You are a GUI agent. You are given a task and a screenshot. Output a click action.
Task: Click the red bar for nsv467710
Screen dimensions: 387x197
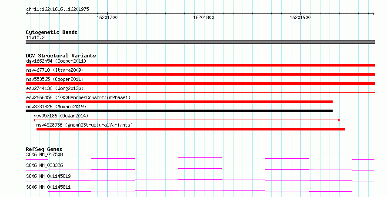[200, 74]
